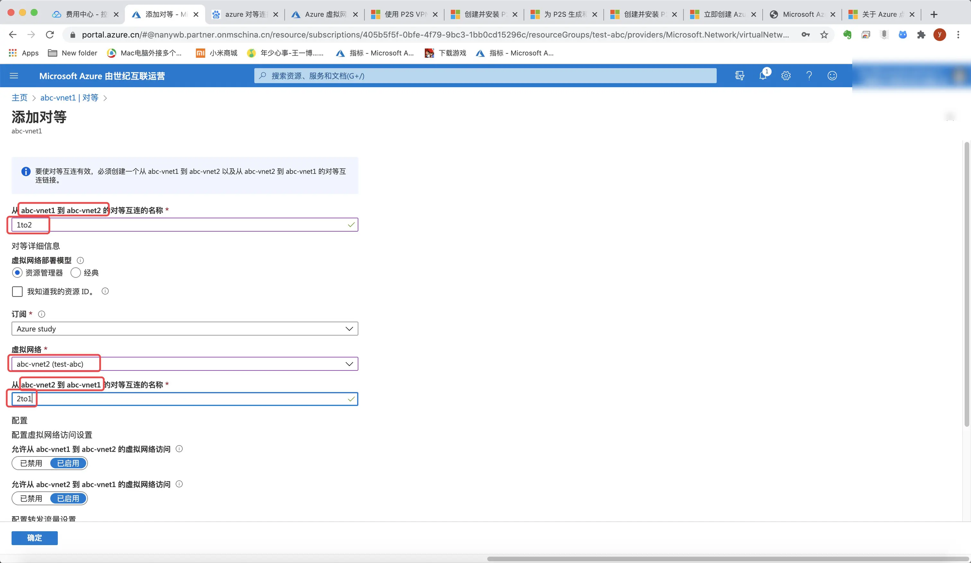Click the 确定 button
Viewport: 971px width, 563px height.
[x=34, y=538]
